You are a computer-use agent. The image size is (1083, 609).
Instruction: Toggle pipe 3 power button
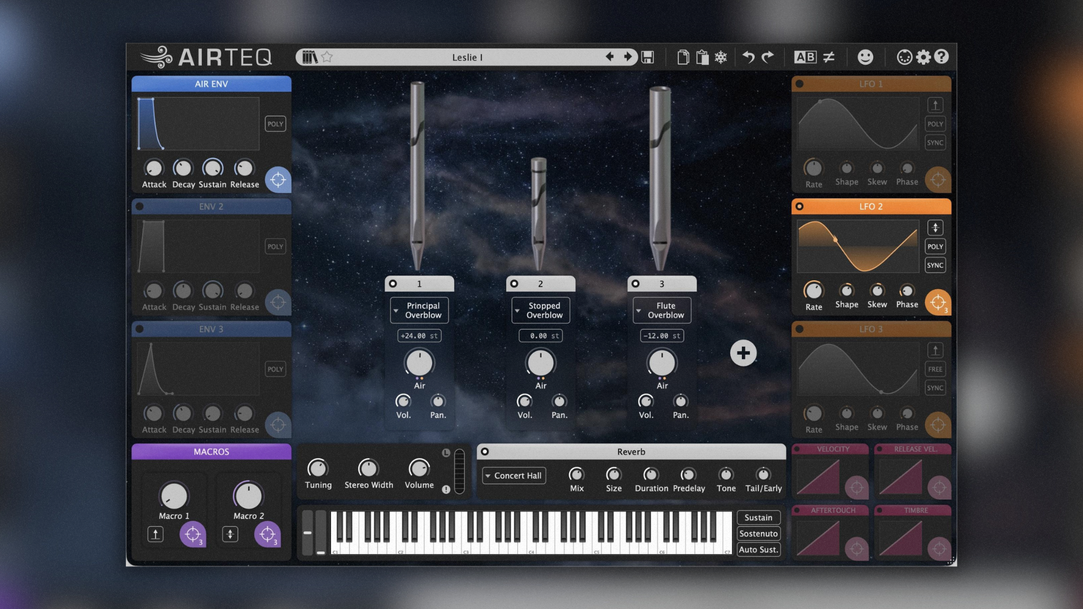tap(636, 284)
